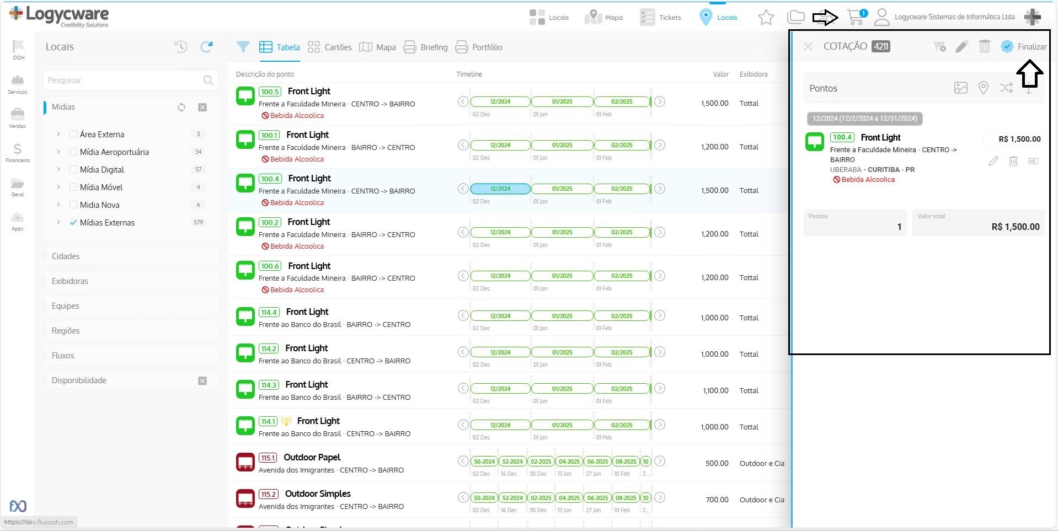1058x531 pixels.
Task: Switch to the Mapa view tab
Action: (377, 47)
